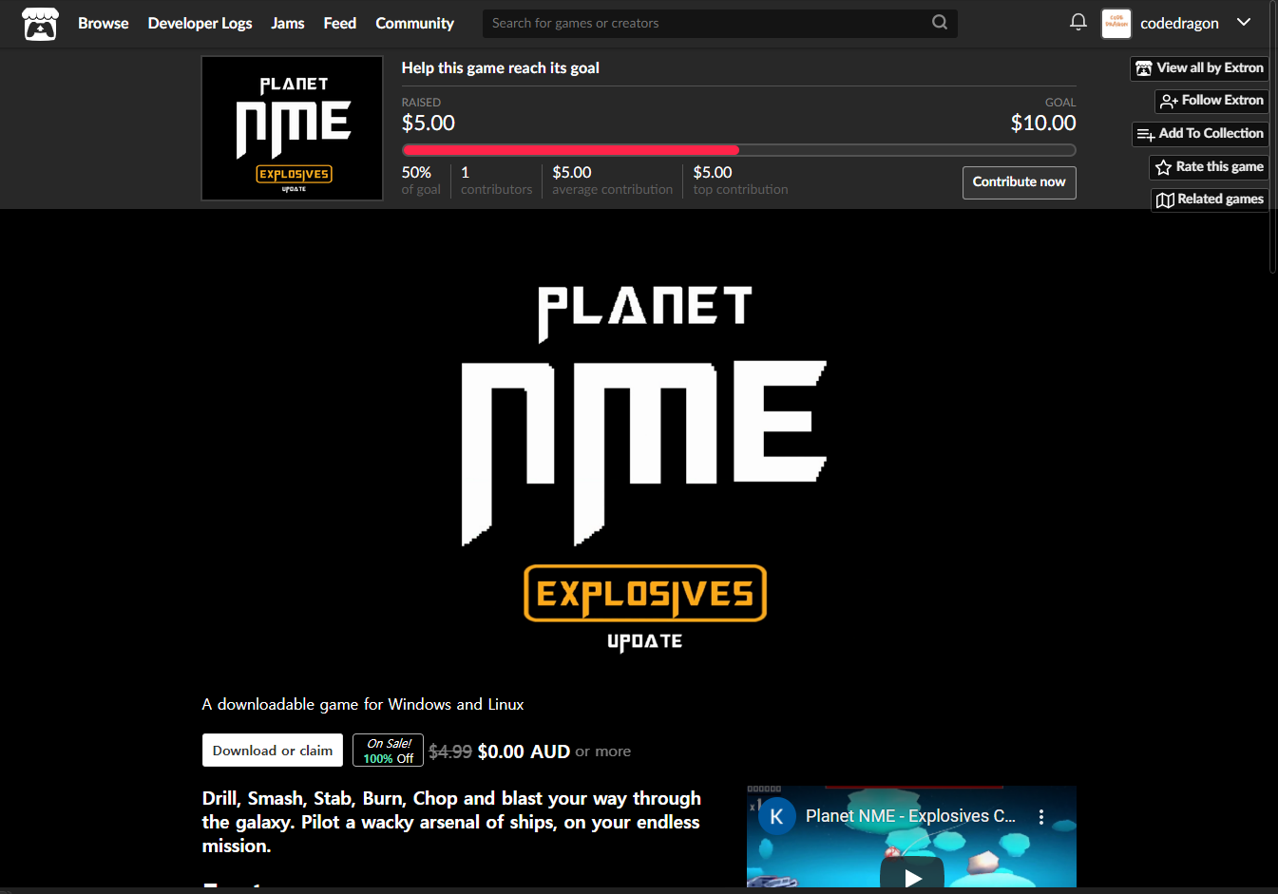Expand the account dropdown chevron
Viewport: 1278px width, 894px height.
point(1244,22)
